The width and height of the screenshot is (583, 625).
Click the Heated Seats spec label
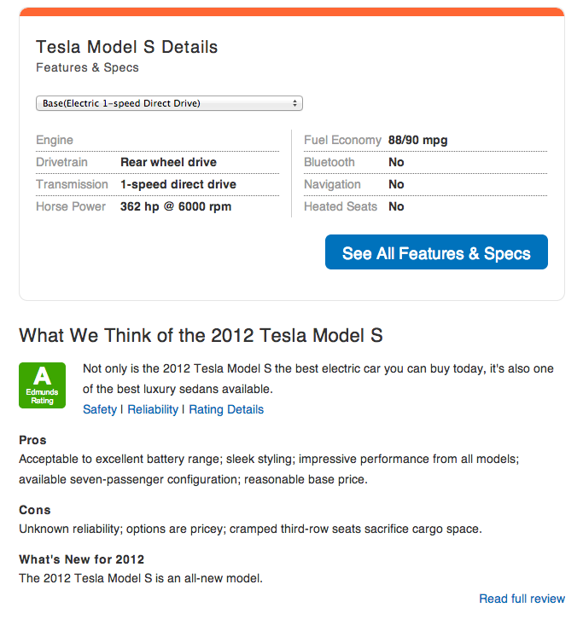(341, 206)
